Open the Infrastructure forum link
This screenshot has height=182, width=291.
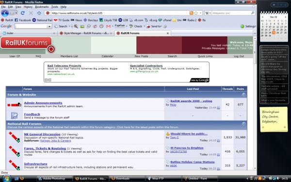point(35,164)
